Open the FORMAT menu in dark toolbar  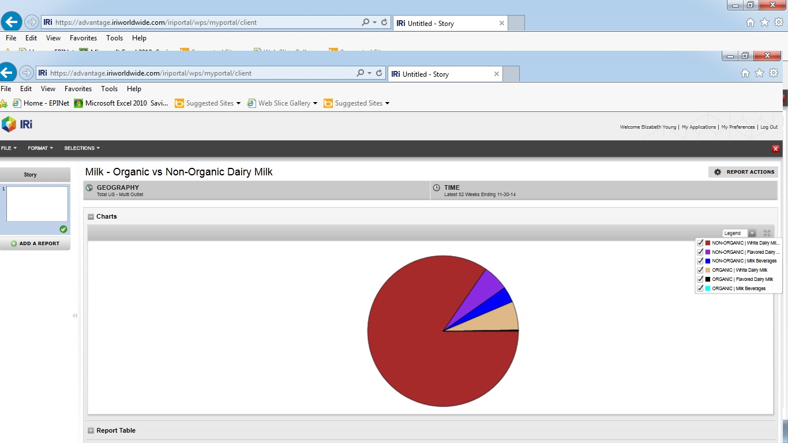[x=40, y=148]
